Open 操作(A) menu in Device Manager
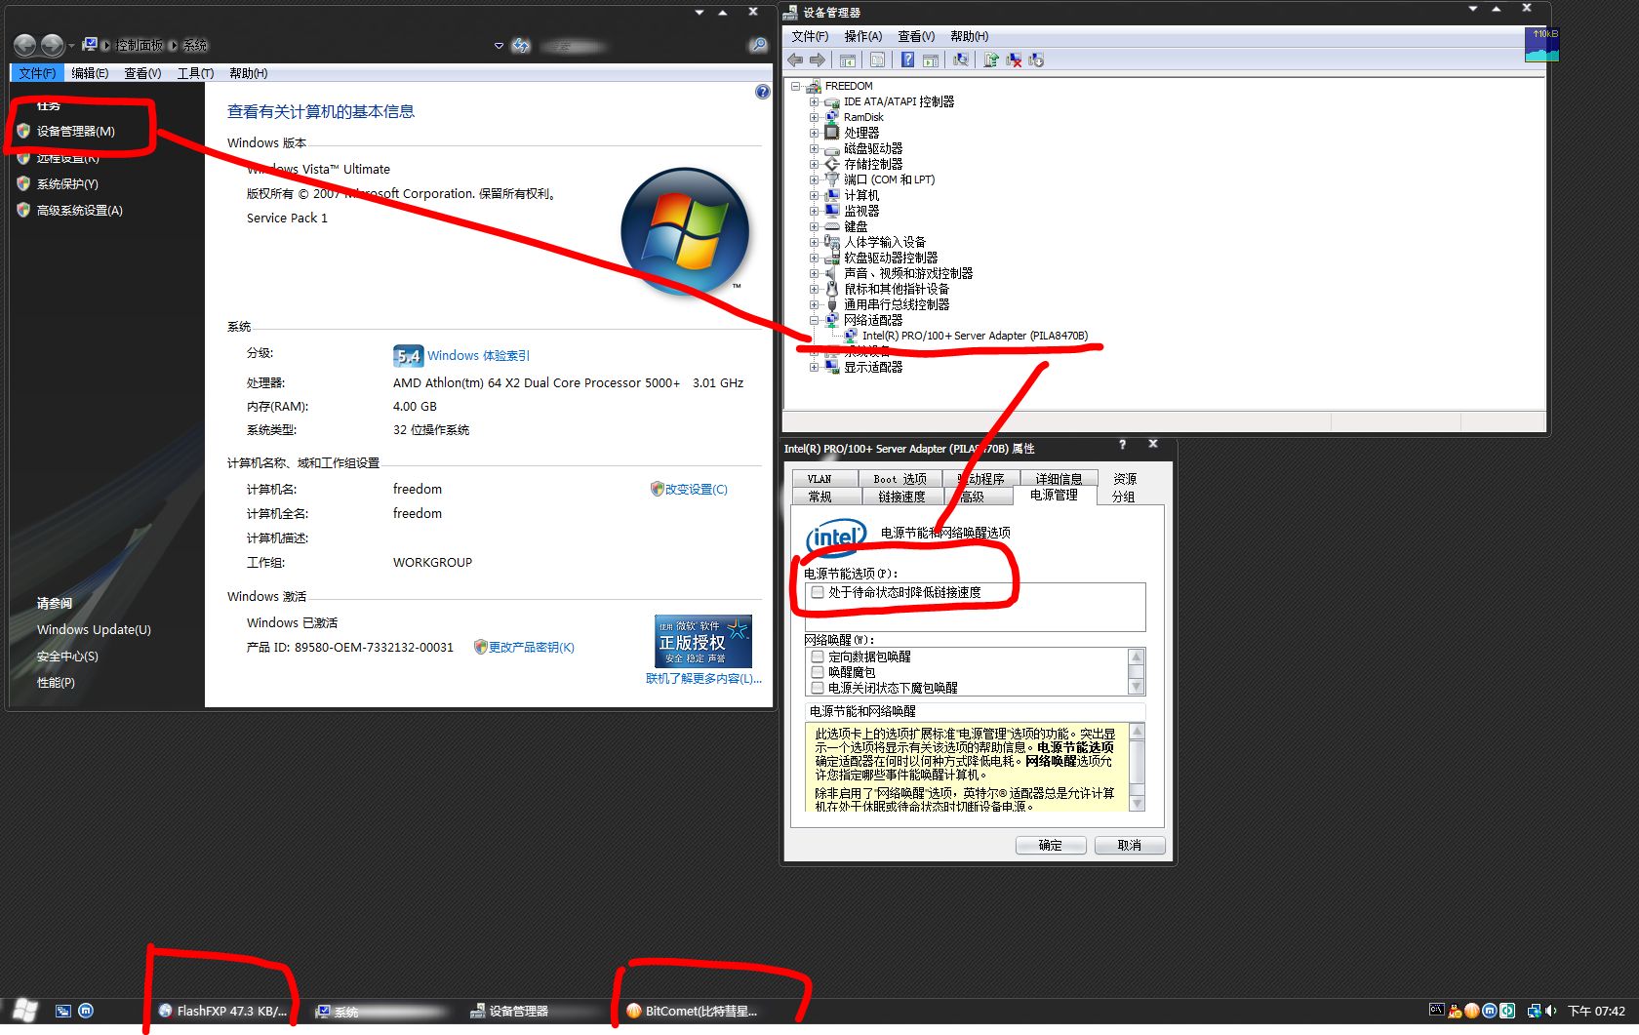Screen dimensions: 1639x1035 point(862,36)
